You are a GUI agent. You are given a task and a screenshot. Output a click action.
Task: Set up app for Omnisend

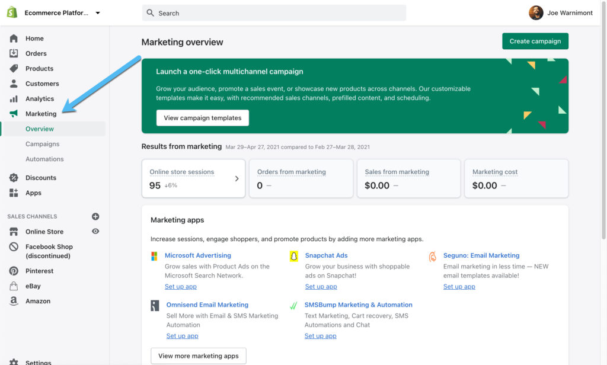pyautogui.click(x=183, y=336)
